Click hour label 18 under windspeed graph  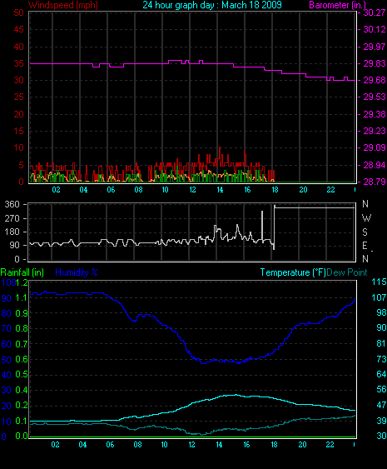coord(275,190)
